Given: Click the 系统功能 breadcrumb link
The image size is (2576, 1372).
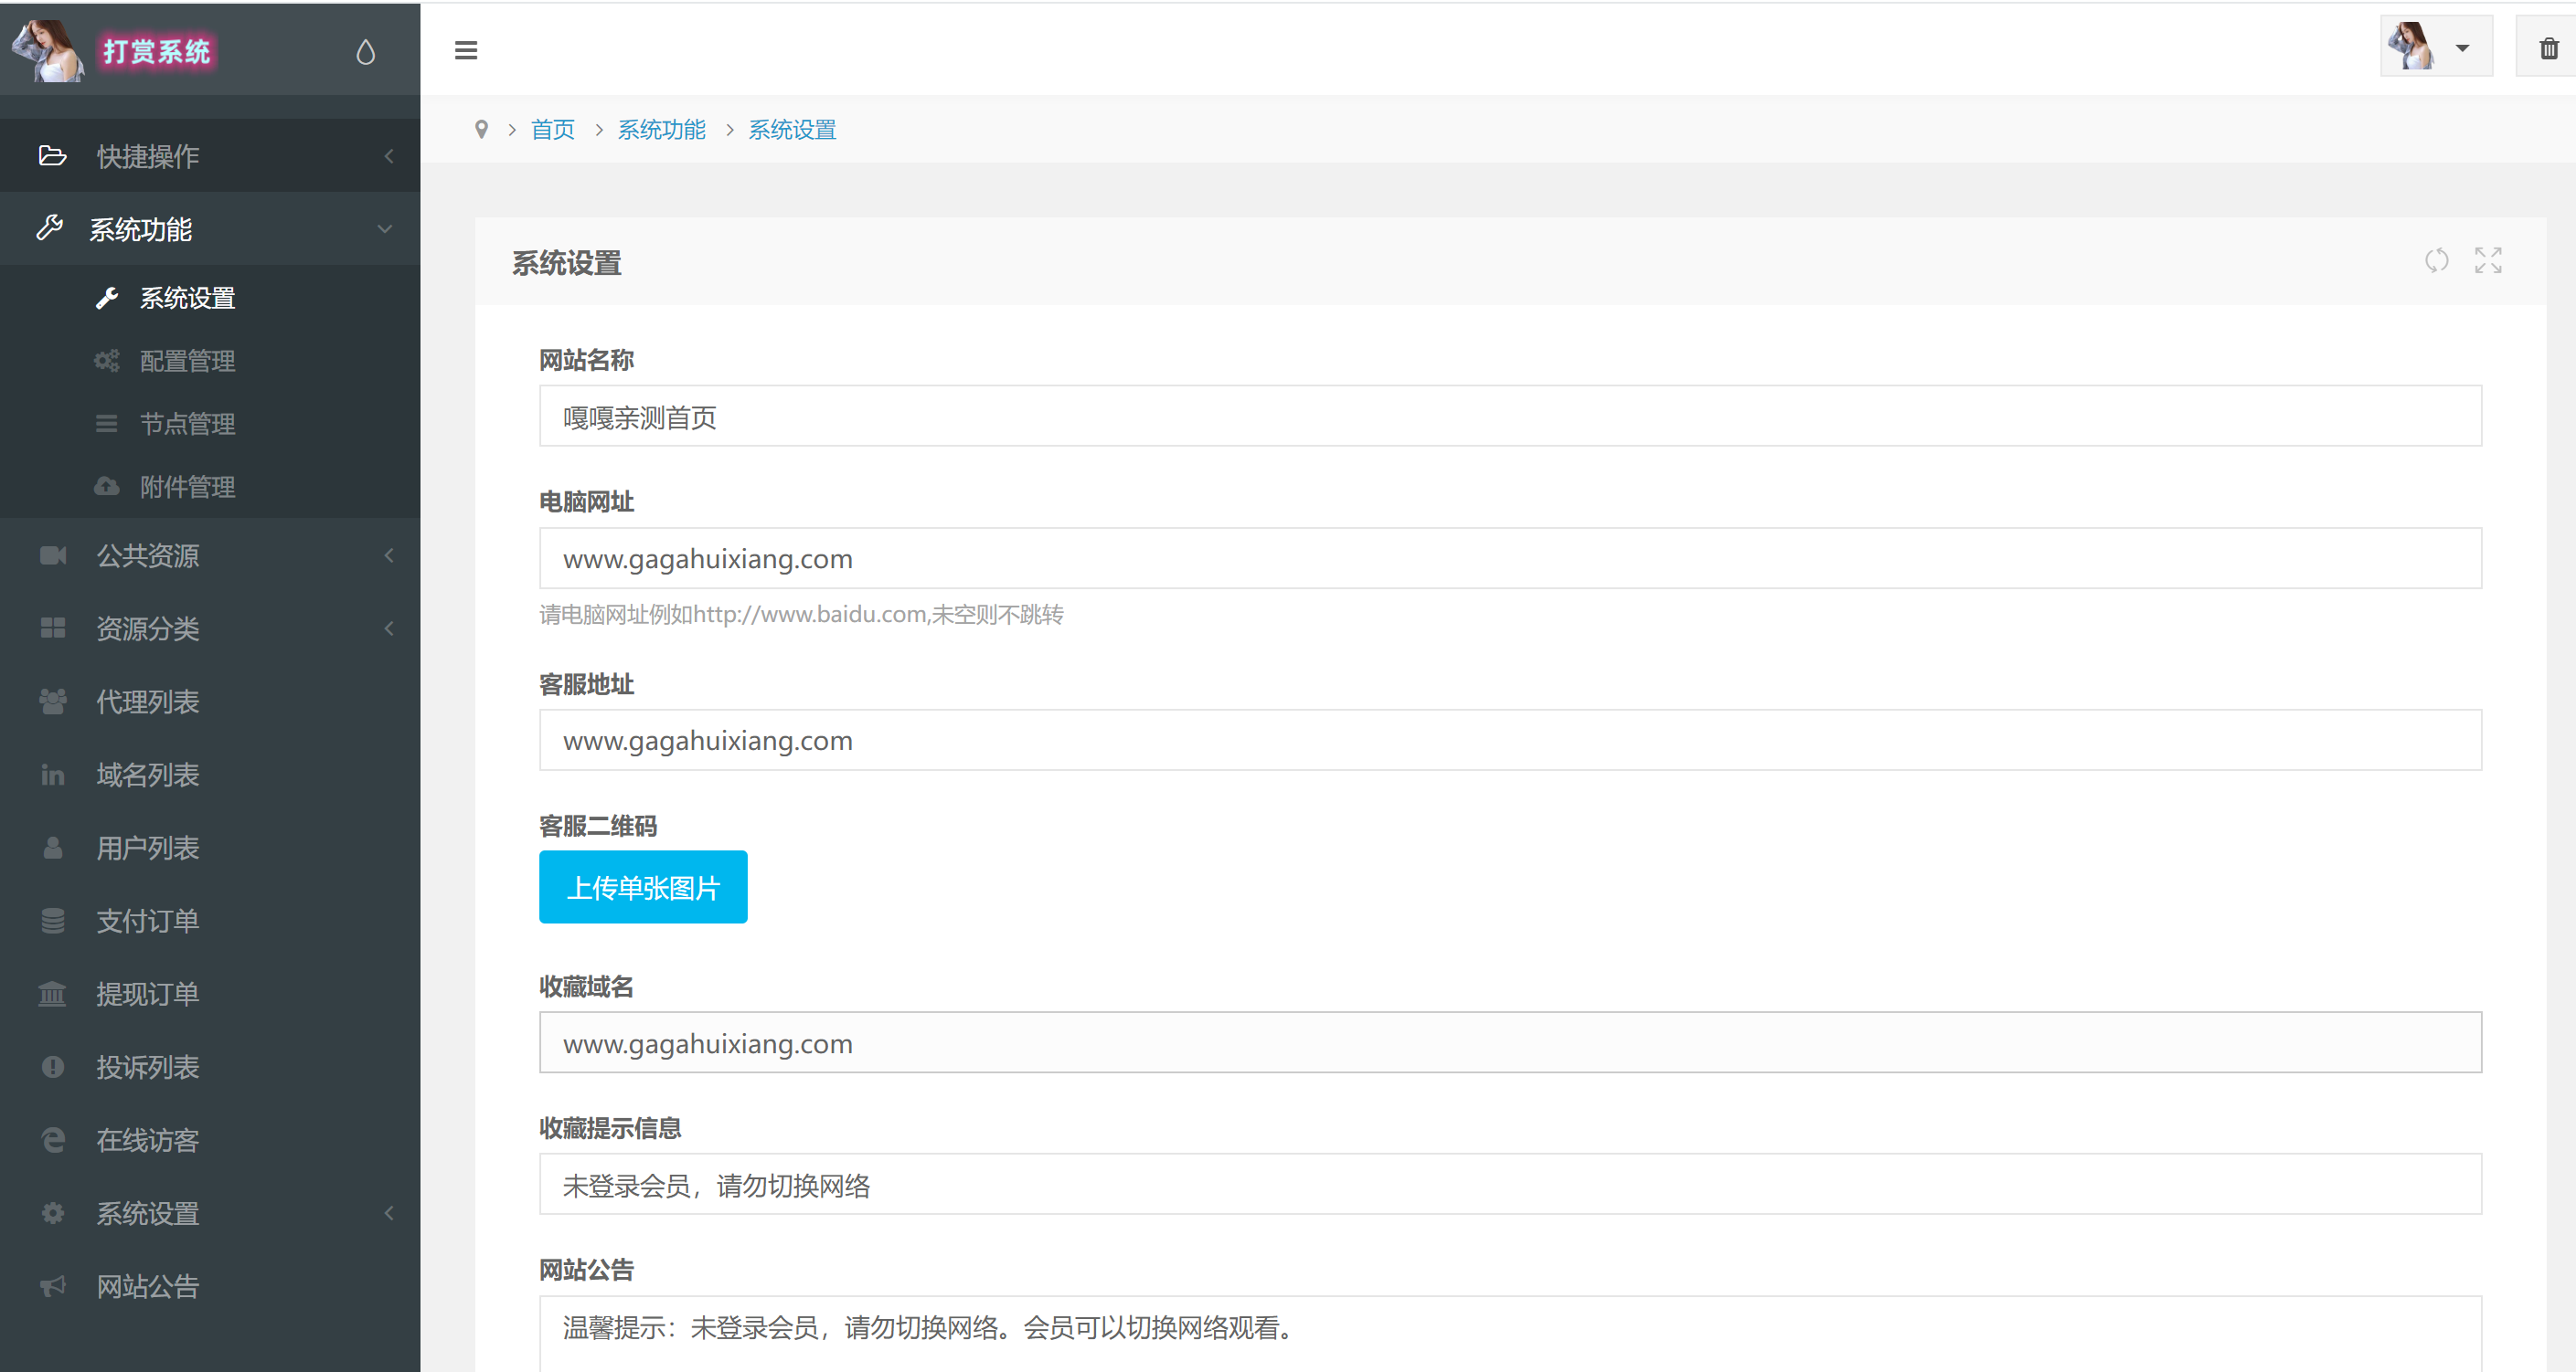Looking at the screenshot, I should (x=662, y=129).
